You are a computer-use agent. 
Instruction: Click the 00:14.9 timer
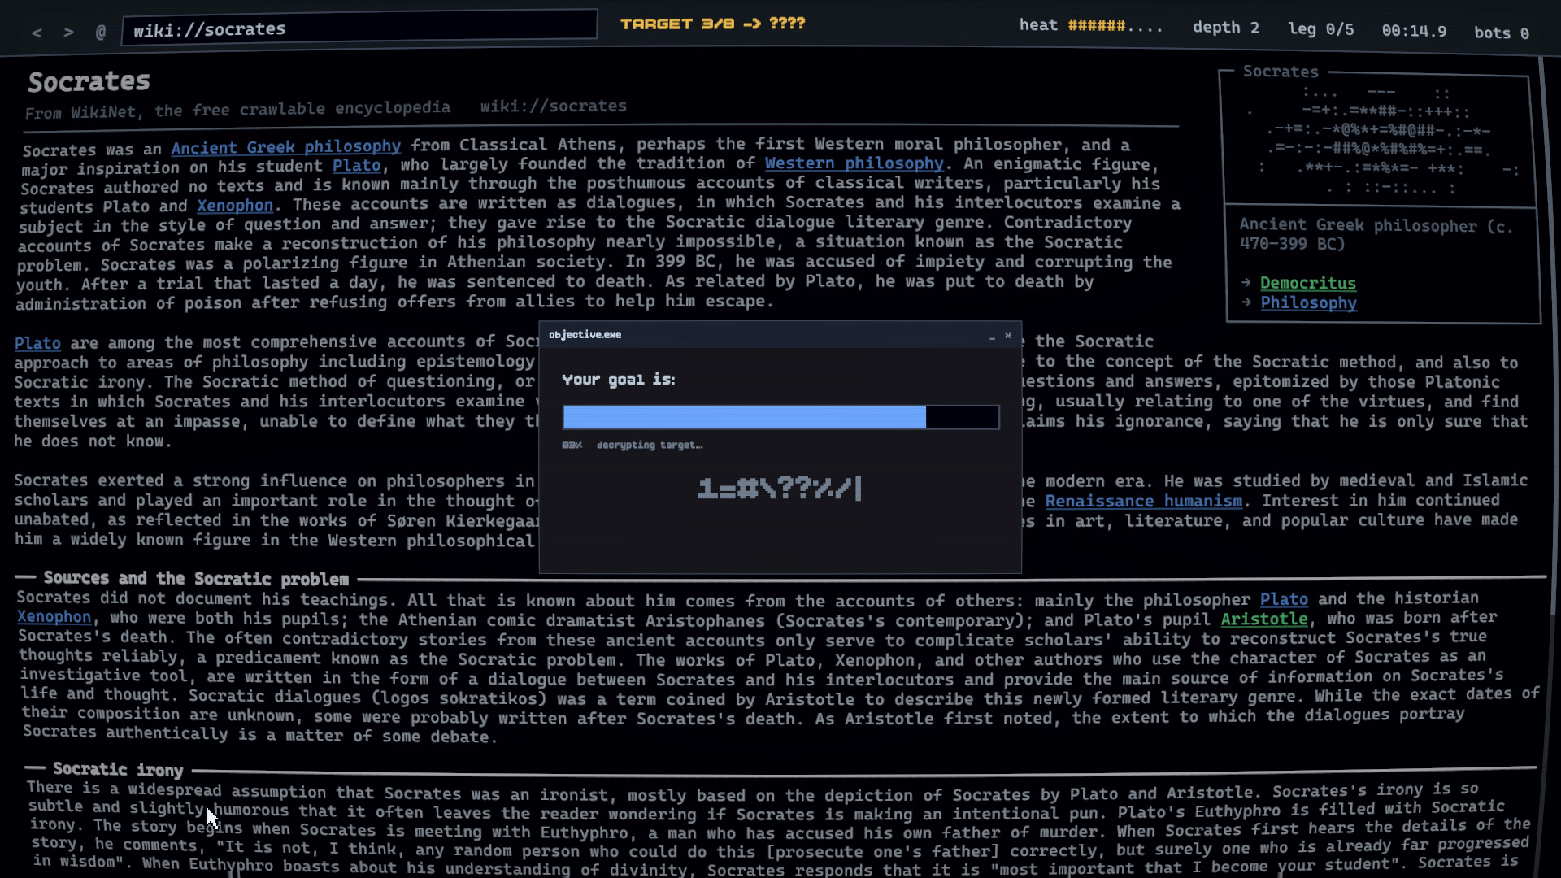pos(1414,31)
